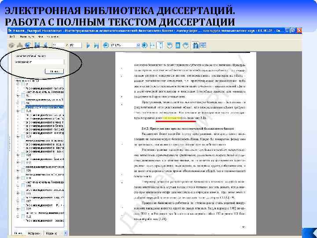The height and width of the screenshot is (238, 317).
Task: Go to the previous page
Action: click(45, 45)
